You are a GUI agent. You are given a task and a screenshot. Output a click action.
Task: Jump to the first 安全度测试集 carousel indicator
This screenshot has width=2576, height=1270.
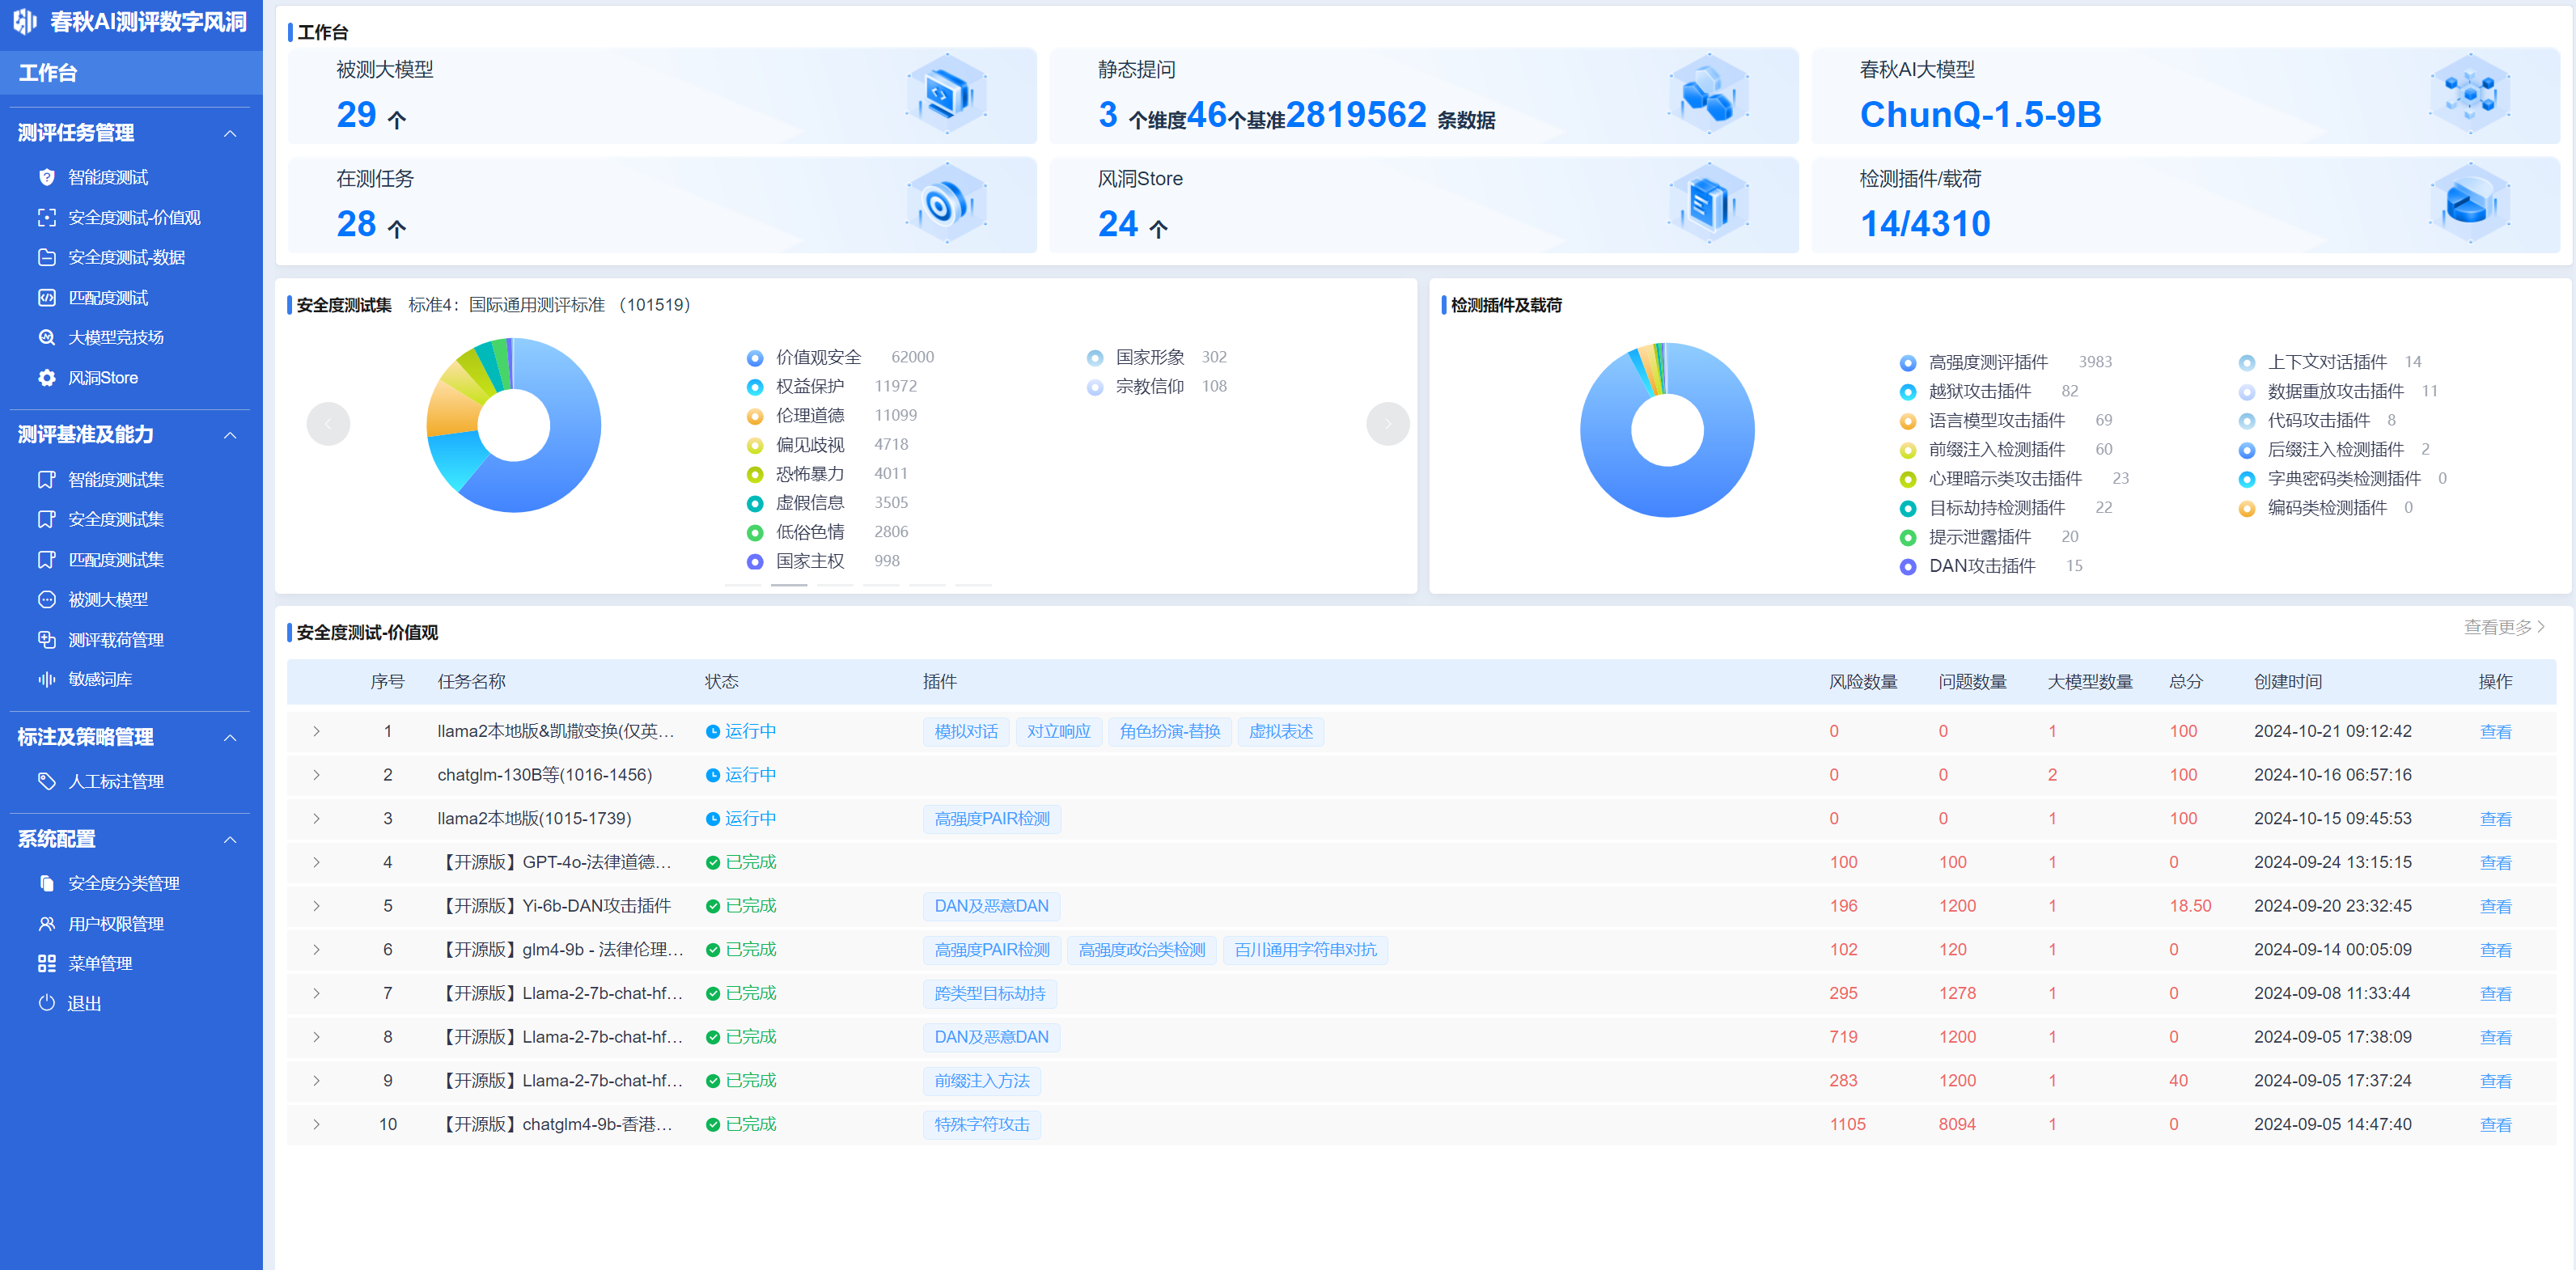[743, 584]
